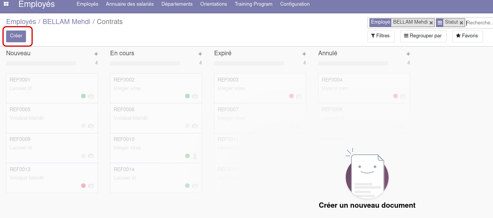Click the Nouveau column title

click(18, 53)
